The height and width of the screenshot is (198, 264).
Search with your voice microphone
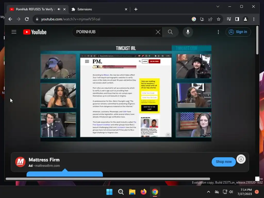point(188,32)
